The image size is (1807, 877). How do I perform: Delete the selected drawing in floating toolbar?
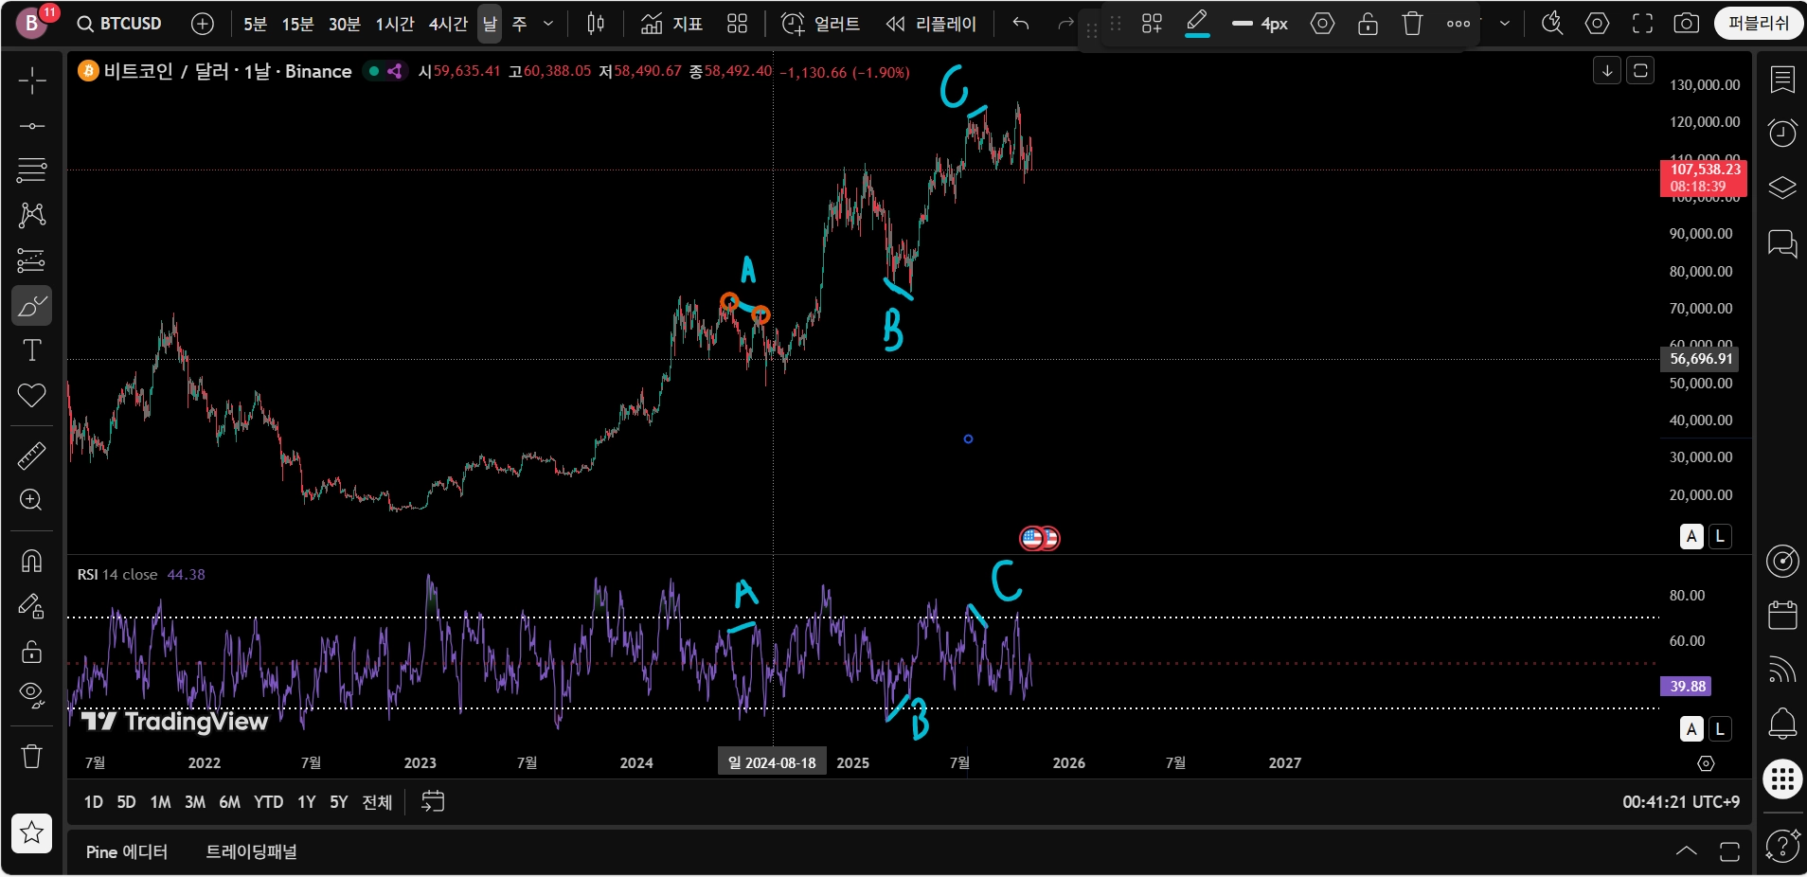pos(1412,24)
